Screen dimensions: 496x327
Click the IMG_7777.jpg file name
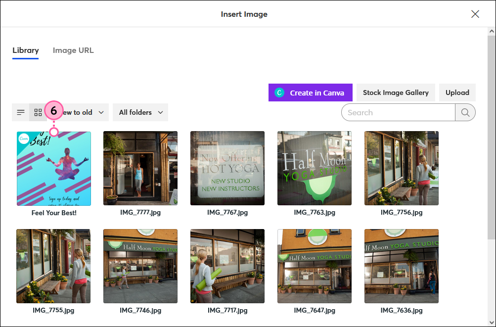[x=140, y=212]
